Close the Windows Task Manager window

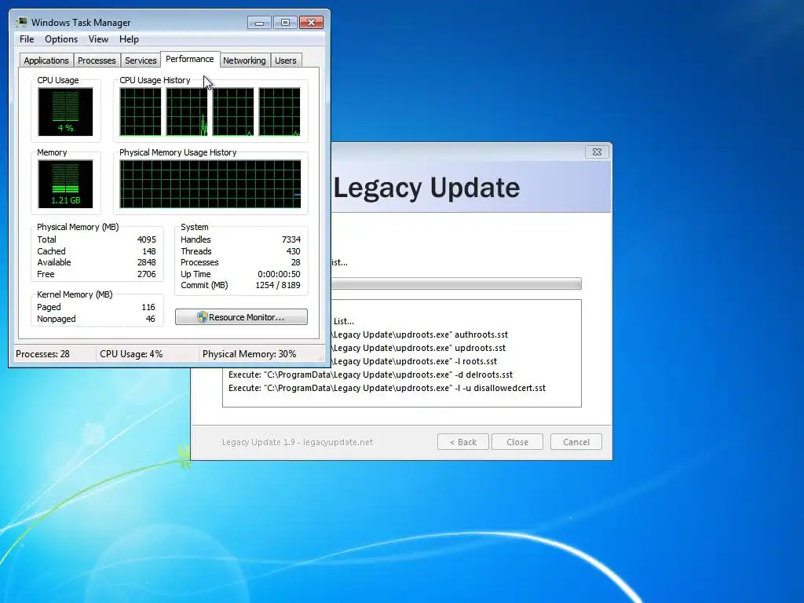[x=311, y=23]
